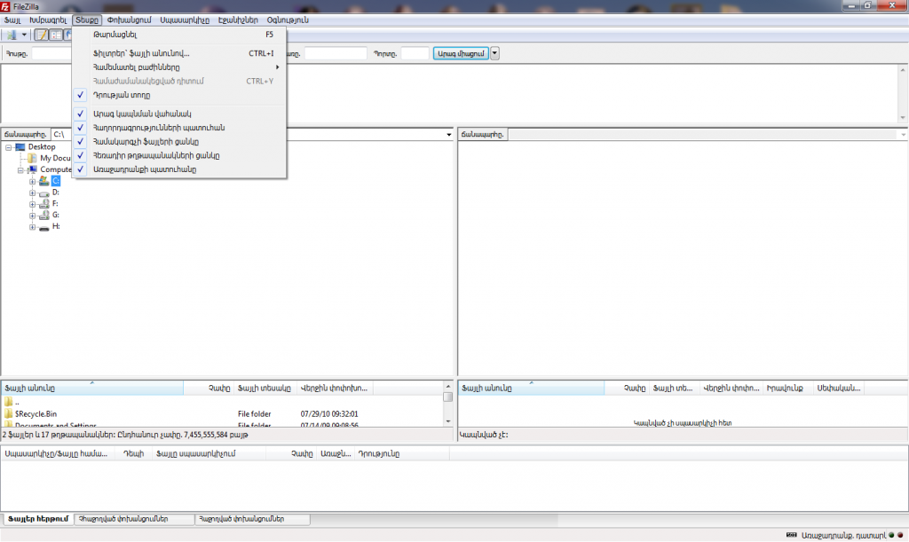Click the local file list scrollbar
The width and height of the screenshot is (909, 542).
click(x=447, y=408)
